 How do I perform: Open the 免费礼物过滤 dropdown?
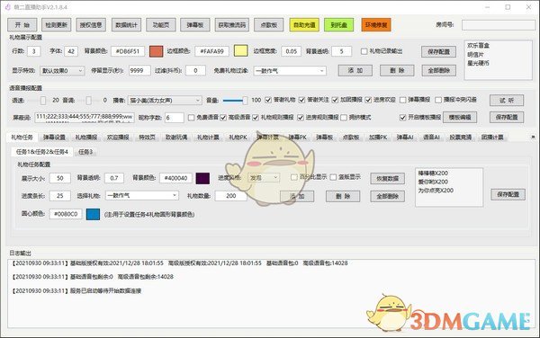(x=290, y=70)
